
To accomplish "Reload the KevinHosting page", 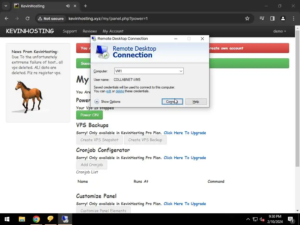I will click(28, 18).
